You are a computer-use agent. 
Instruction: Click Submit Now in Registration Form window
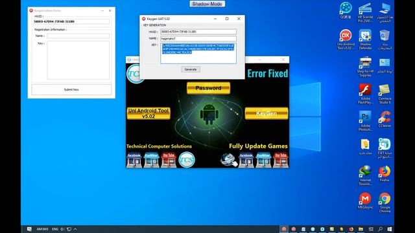coord(71,89)
